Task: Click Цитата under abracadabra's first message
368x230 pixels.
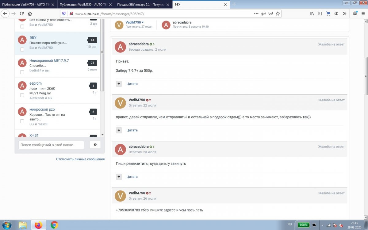Action: 132,84
